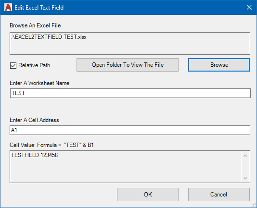Screen dimensions: 257x208
Task: Confirm the dialog with OK
Action: (x=148, y=195)
